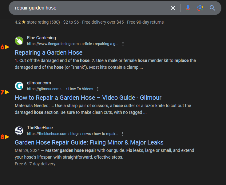The image size is (226, 185).
Task: Click the Fine Gardening site name
Action: pyautogui.click(x=42, y=38)
